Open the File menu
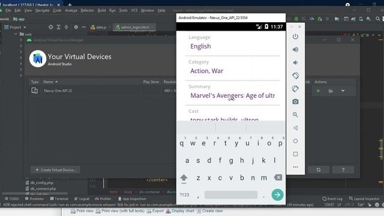Screen dimensions: 384x216 (8, 10)
